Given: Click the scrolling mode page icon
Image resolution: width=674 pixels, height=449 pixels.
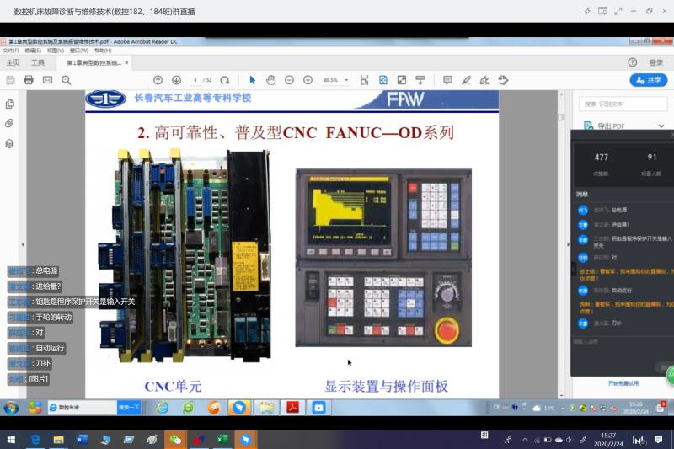Looking at the screenshot, I should click(x=365, y=80).
